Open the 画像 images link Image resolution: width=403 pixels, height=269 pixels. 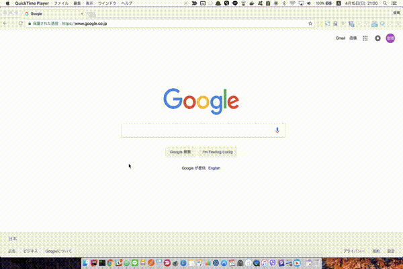click(x=353, y=38)
